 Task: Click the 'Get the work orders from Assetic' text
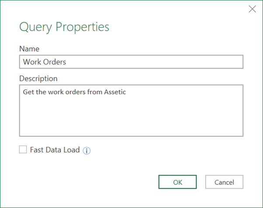pyautogui.click(x=74, y=92)
